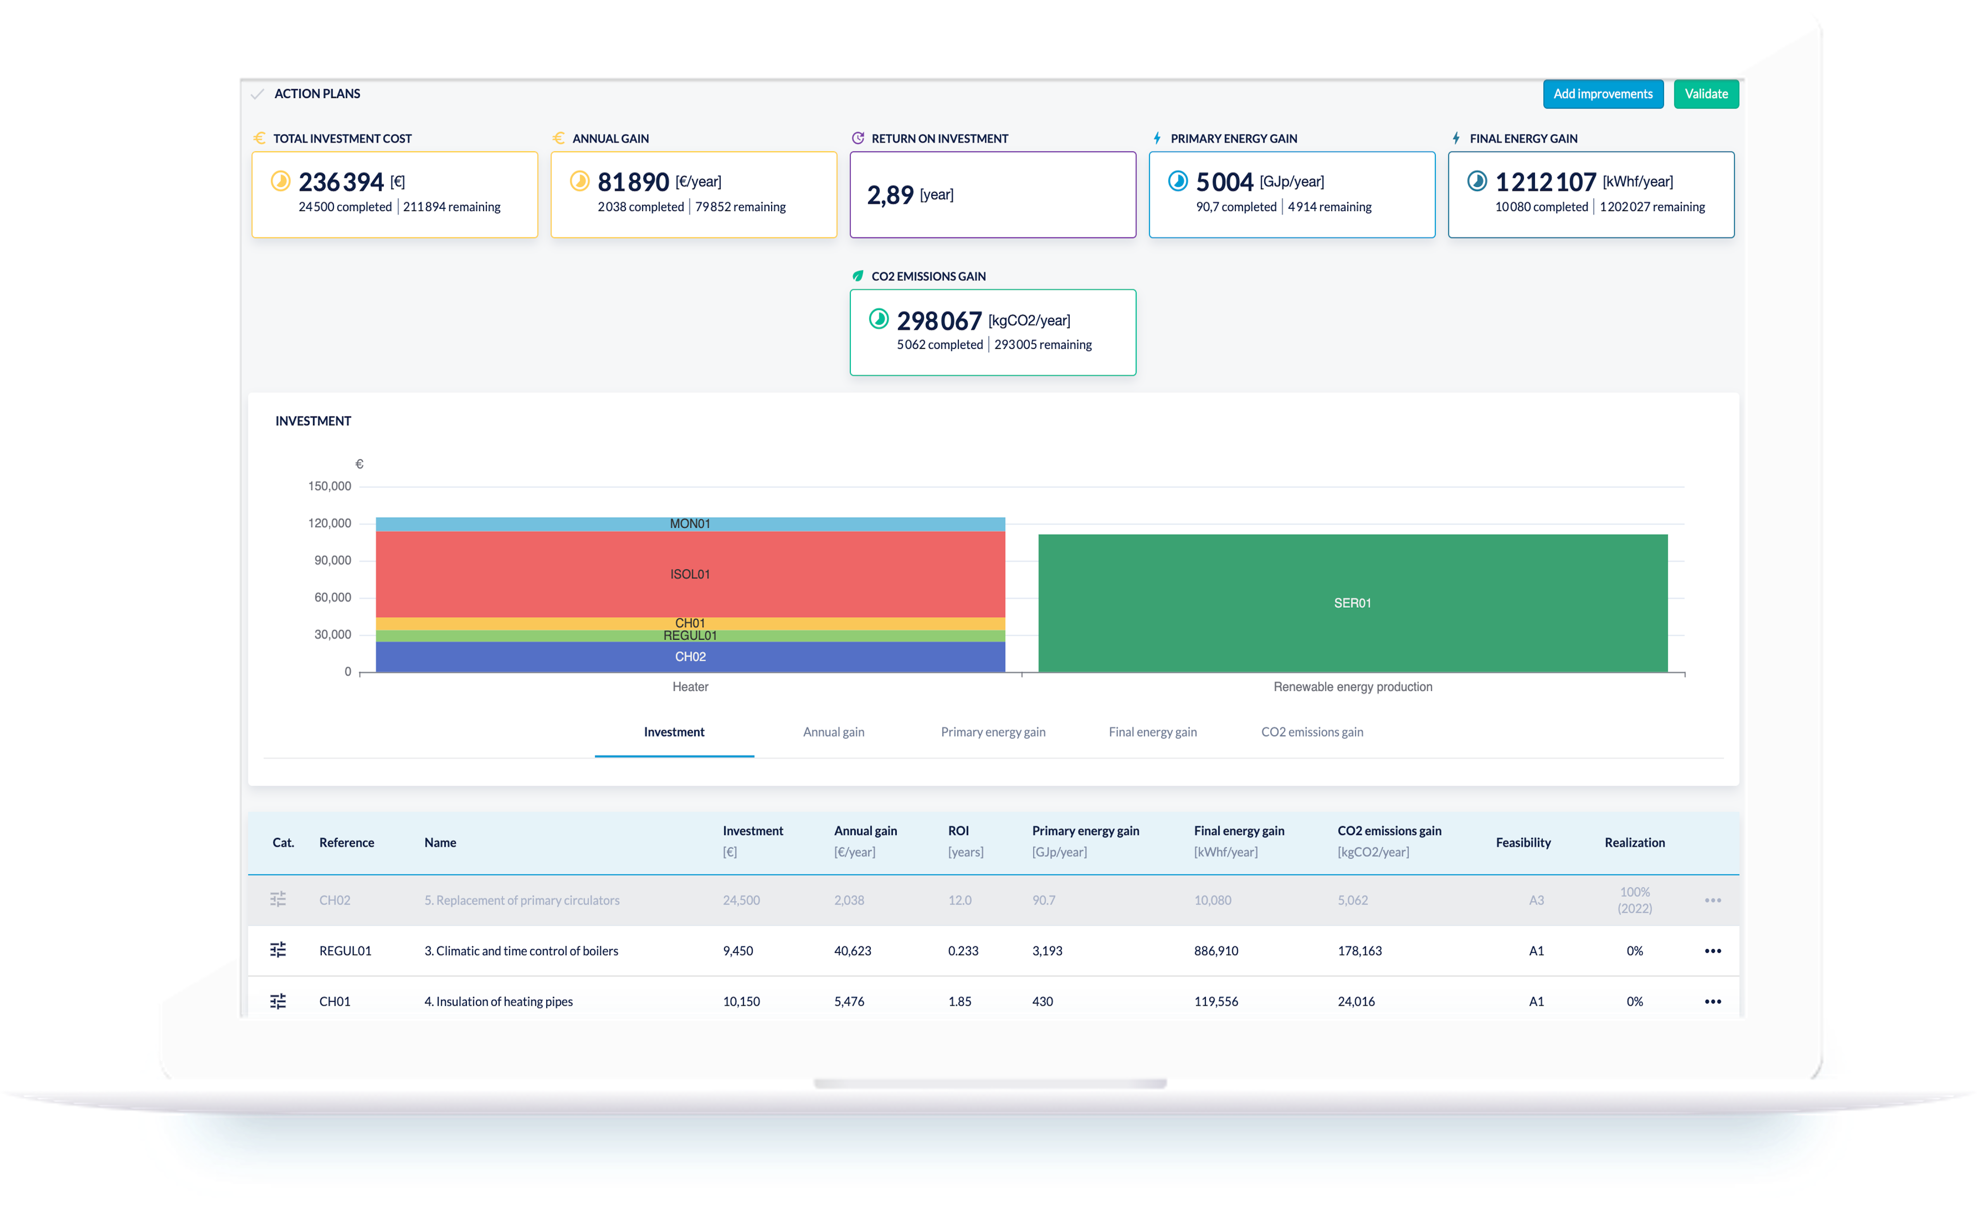Click the red ISOL01 bar segment
1979x1208 pixels.
690,574
